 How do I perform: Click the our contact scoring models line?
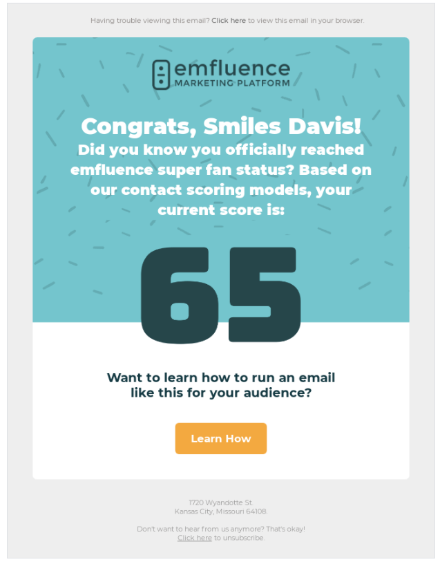221,190
